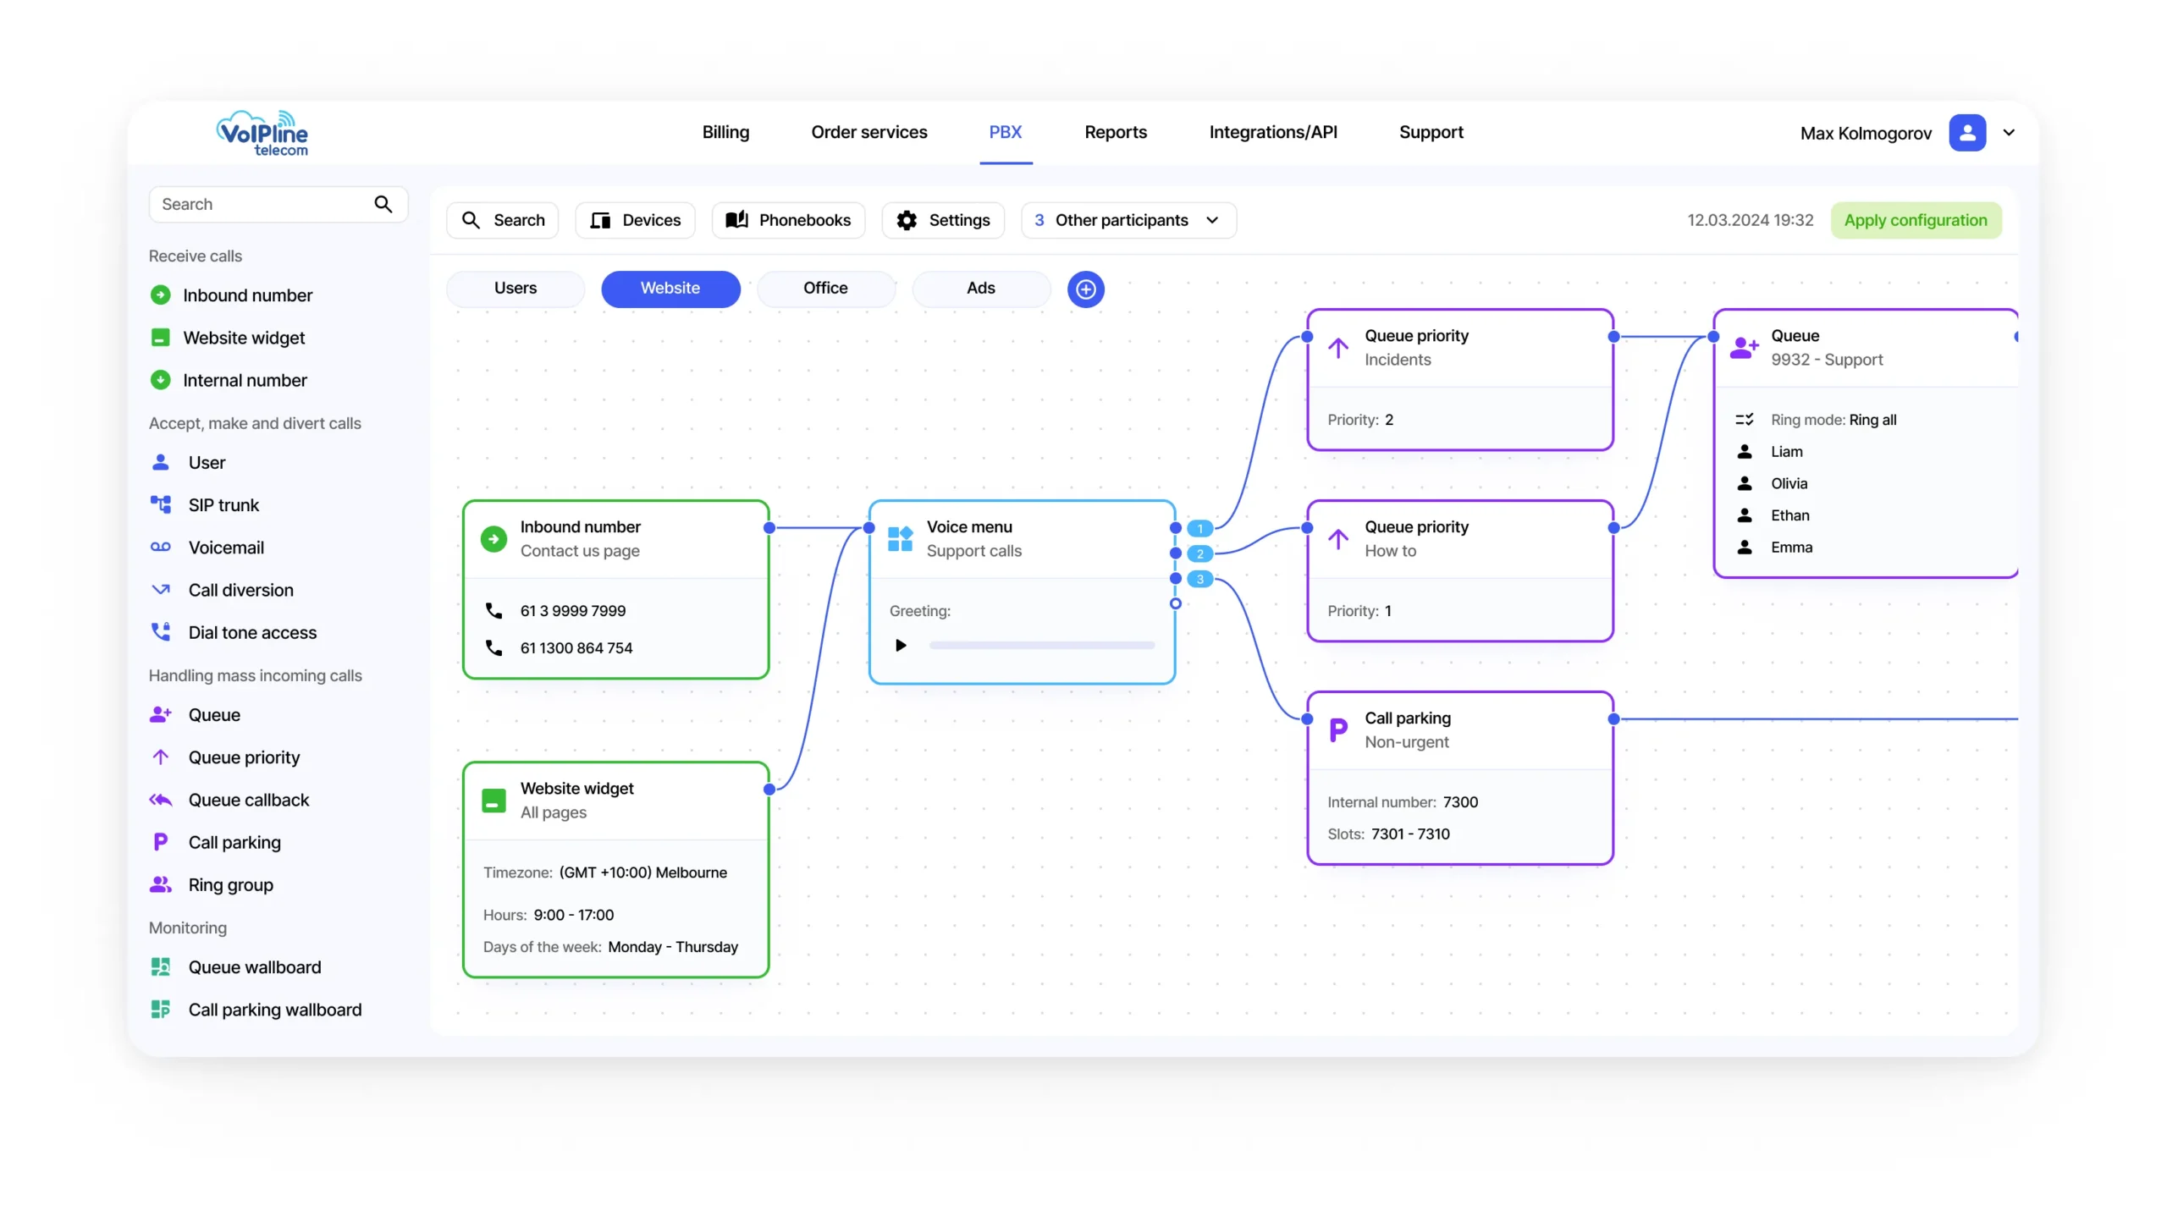Select the Call diversion icon

point(160,590)
